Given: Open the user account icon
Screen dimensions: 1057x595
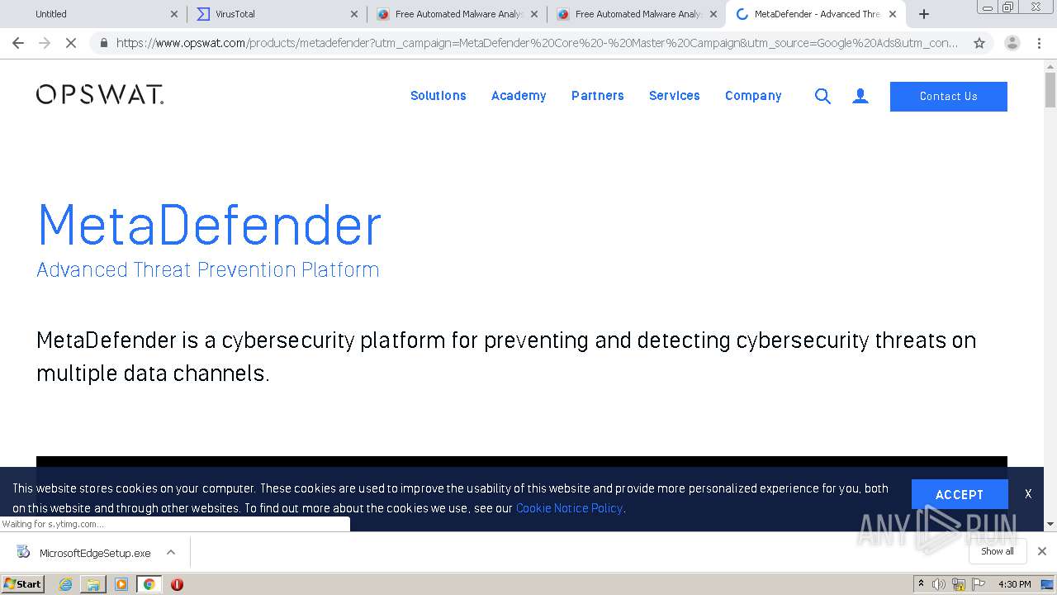Looking at the screenshot, I should tap(860, 96).
